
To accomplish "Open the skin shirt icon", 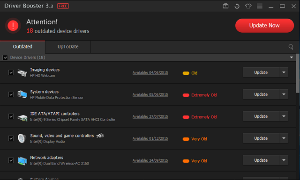I will (248, 6).
